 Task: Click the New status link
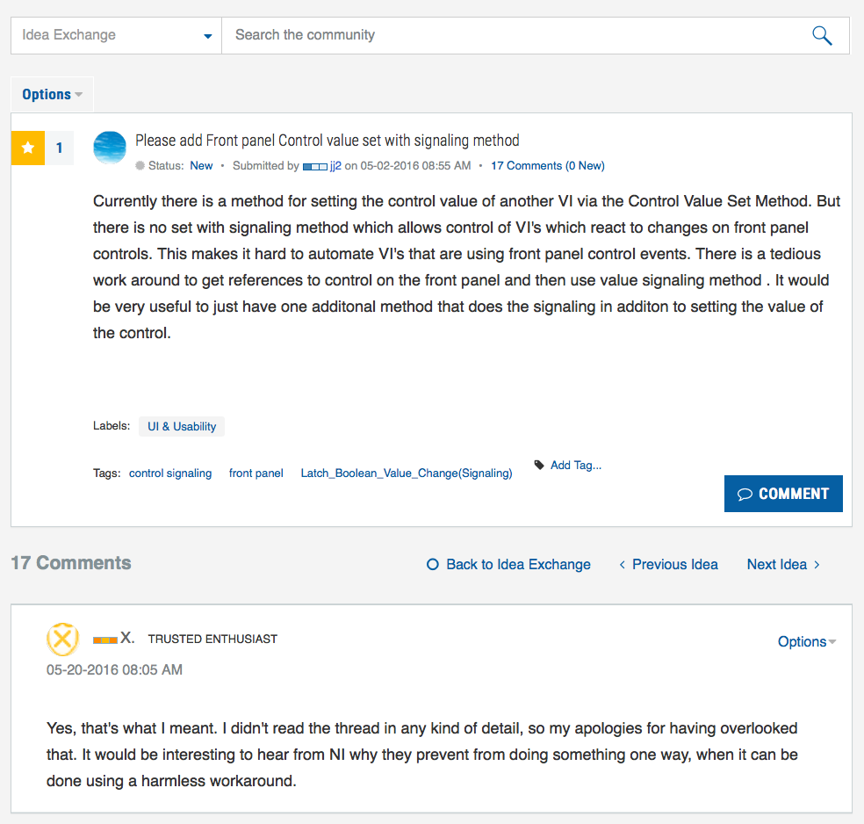click(201, 166)
